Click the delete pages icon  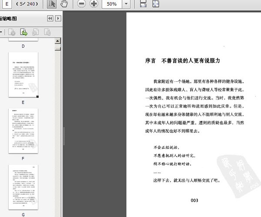pyautogui.click(x=12, y=32)
